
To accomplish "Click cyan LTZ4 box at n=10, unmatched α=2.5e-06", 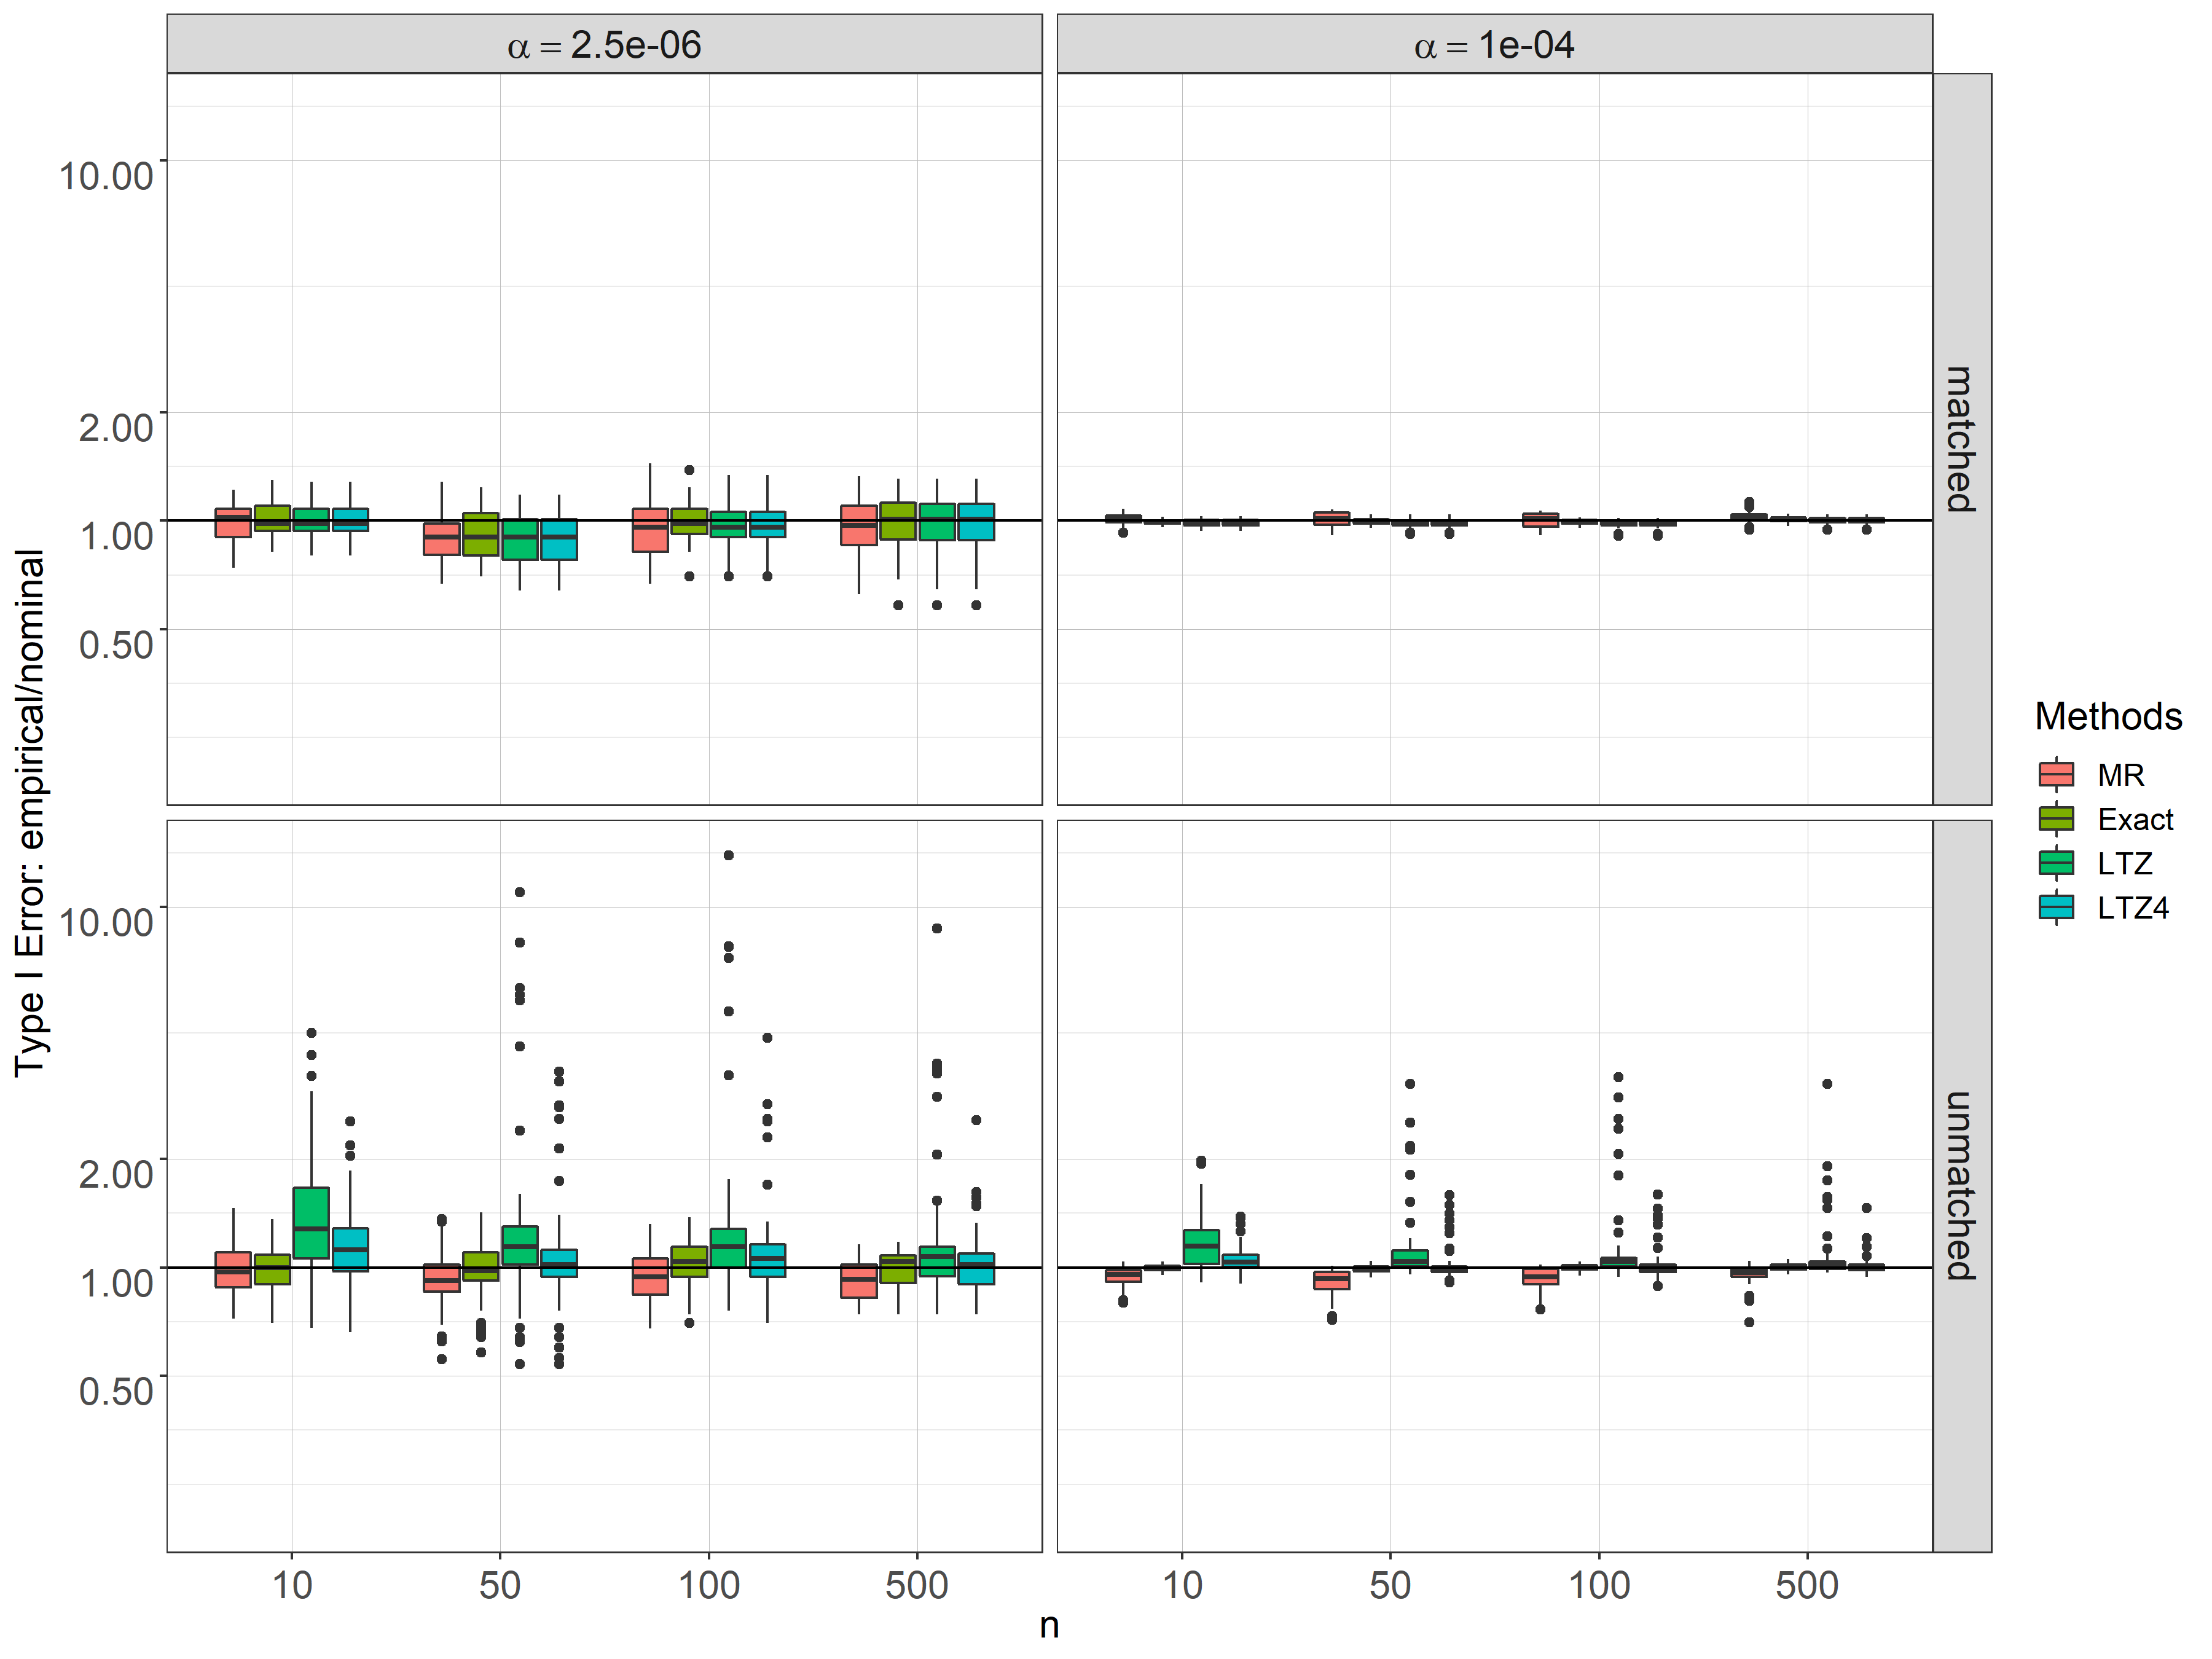I will point(350,1249).
